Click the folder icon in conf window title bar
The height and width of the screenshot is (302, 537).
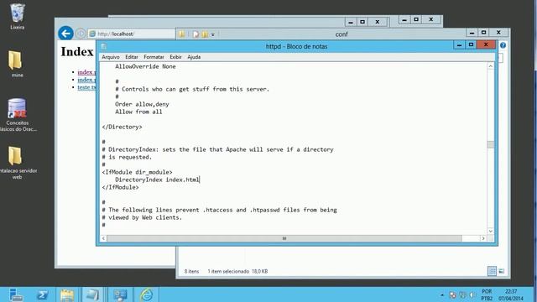(x=182, y=34)
